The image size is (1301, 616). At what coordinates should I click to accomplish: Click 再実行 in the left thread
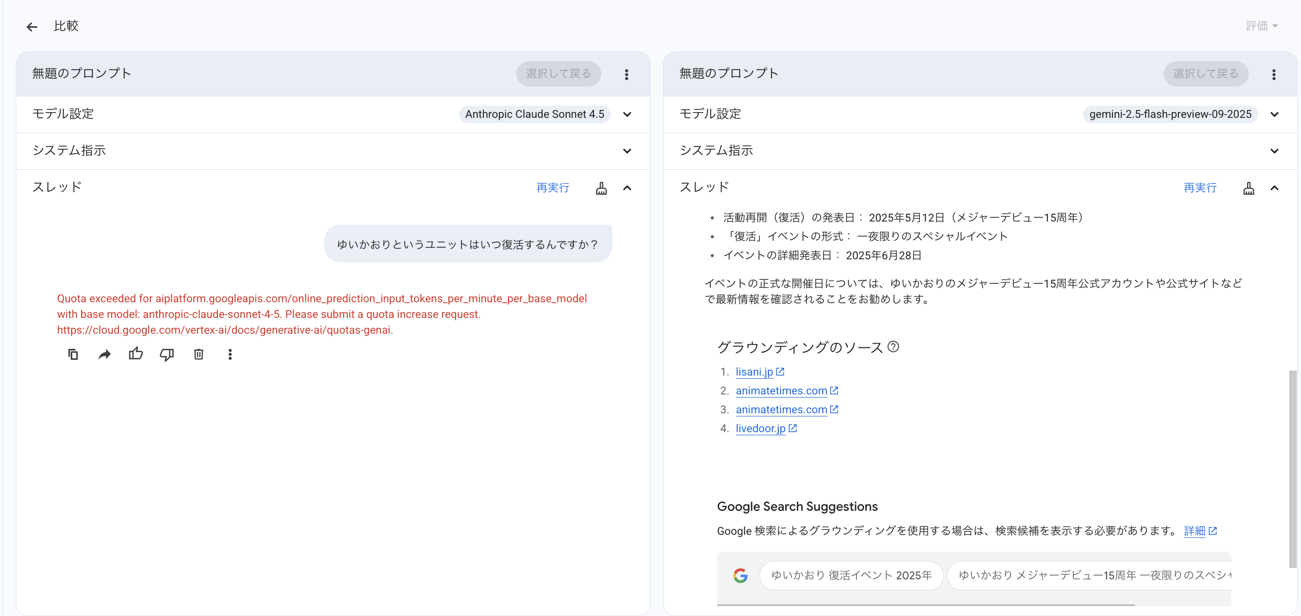click(553, 188)
